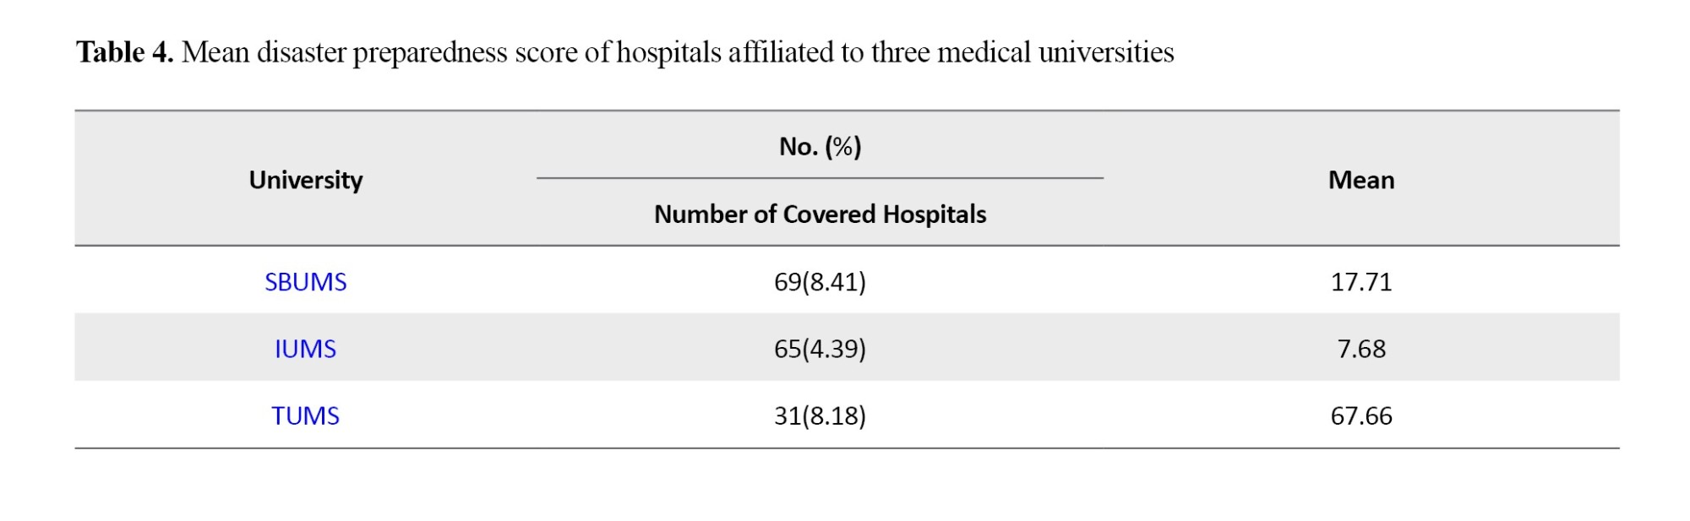Select the mean value 7.68
This screenshot has height=521, width=1690.
(1361, 349)
